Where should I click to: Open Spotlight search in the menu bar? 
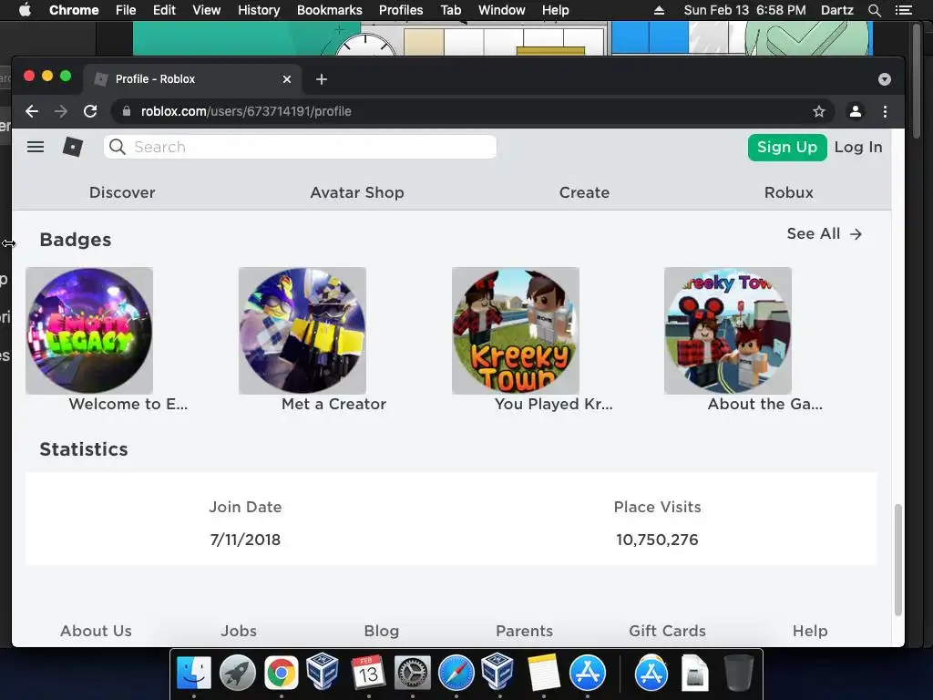tap(874, 10)
